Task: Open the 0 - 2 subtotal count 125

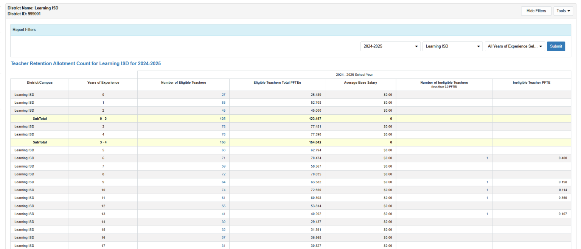Action: 222,118
